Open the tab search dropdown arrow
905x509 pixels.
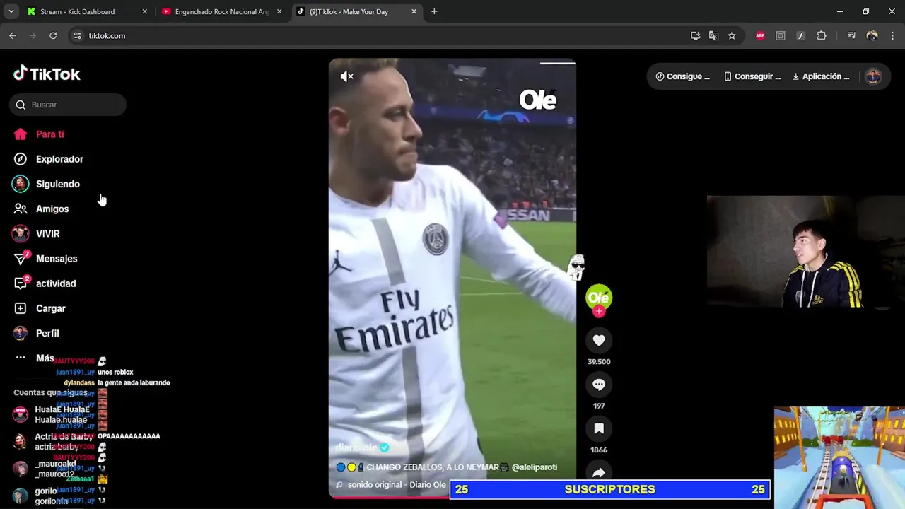tap(11, 11)
